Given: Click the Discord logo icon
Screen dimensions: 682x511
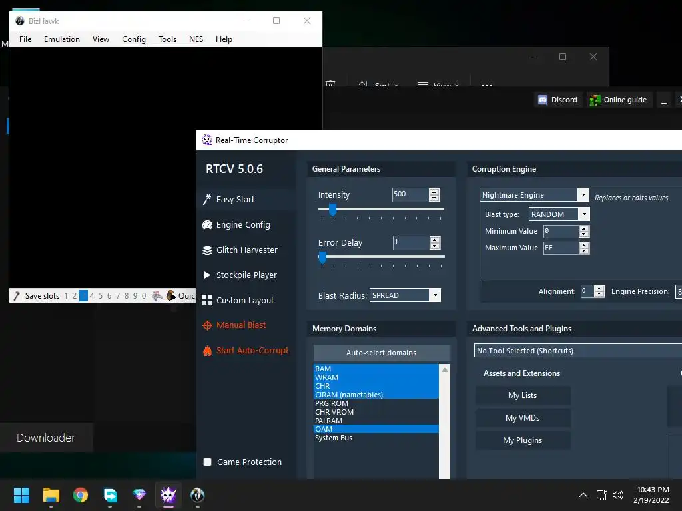Looking at the screenshot, I should [x=542, y=100].
